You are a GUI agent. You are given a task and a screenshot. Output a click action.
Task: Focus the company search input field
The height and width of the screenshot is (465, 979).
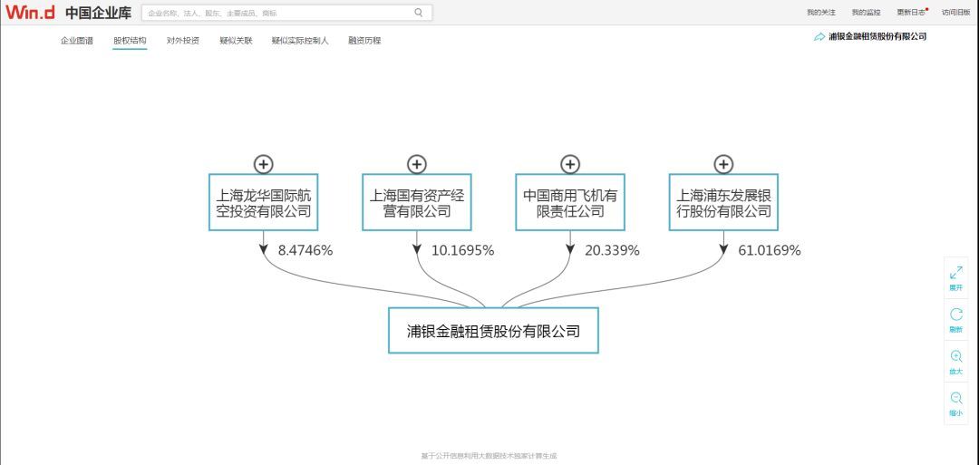(x=286, y=13)
